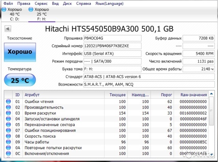Select the Повторные попытки раскрутки attribute name
This screenshot has height=162, width=218.
(x=53, y=148)
